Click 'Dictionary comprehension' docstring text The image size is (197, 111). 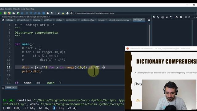click(x=36, y=33)
